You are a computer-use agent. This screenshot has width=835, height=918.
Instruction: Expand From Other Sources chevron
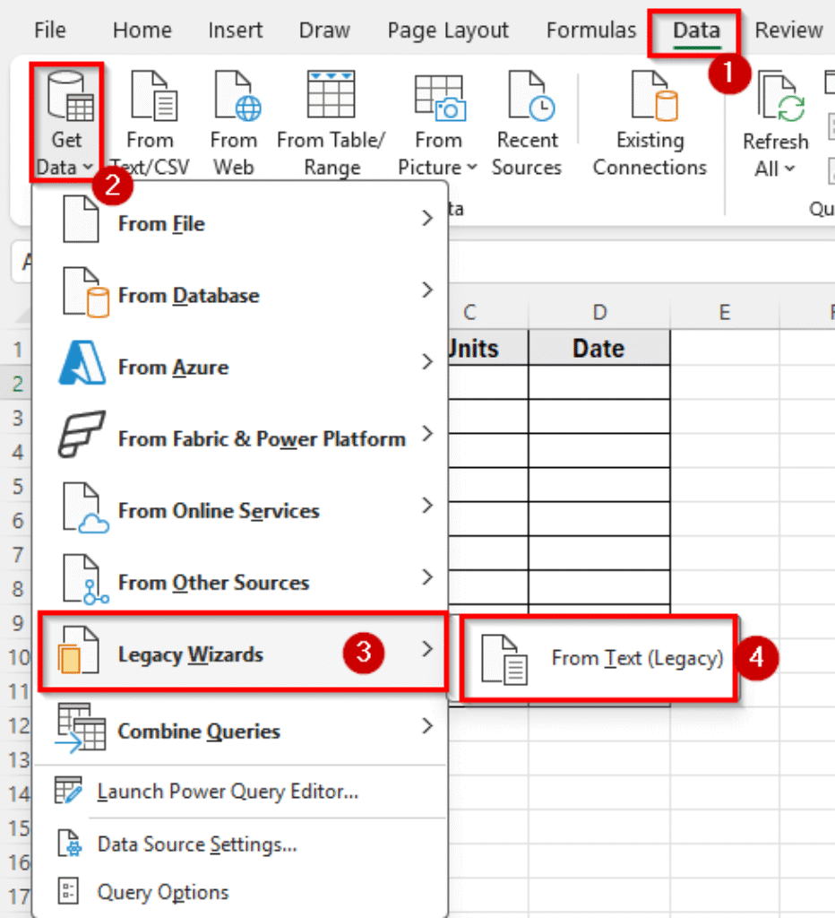click(x=427, y=577)
